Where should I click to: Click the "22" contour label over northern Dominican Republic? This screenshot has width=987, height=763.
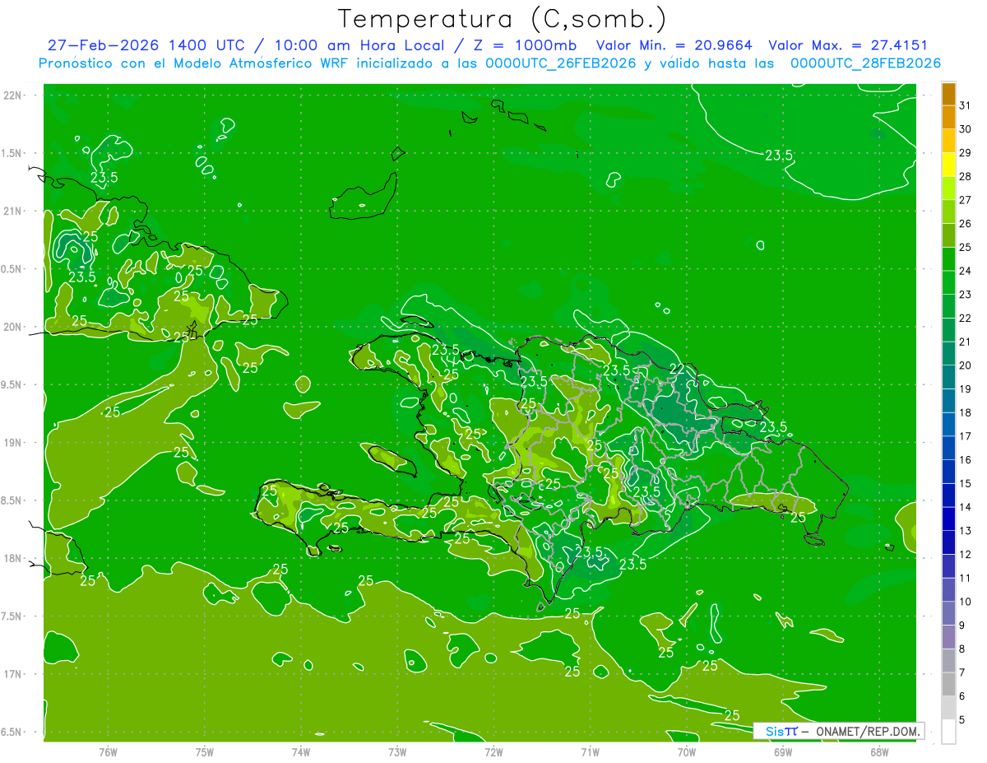(x=677, y=368)
